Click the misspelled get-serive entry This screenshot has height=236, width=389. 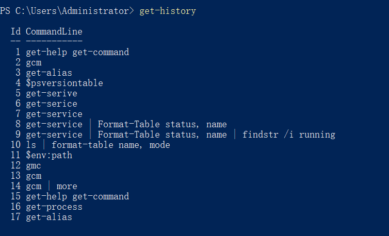click(x=52, y=93)
